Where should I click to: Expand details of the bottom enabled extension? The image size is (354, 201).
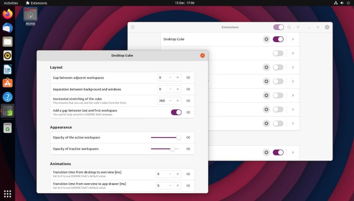click(x=293, y=152)
